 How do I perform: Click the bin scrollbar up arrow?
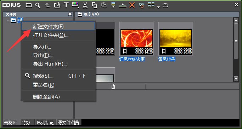(236, 20)
